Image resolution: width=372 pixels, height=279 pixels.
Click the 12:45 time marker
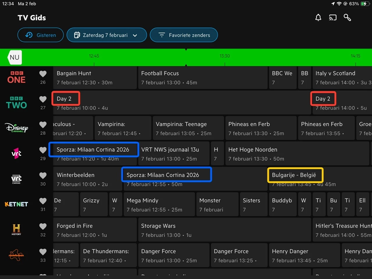click(x=94, y=56)
